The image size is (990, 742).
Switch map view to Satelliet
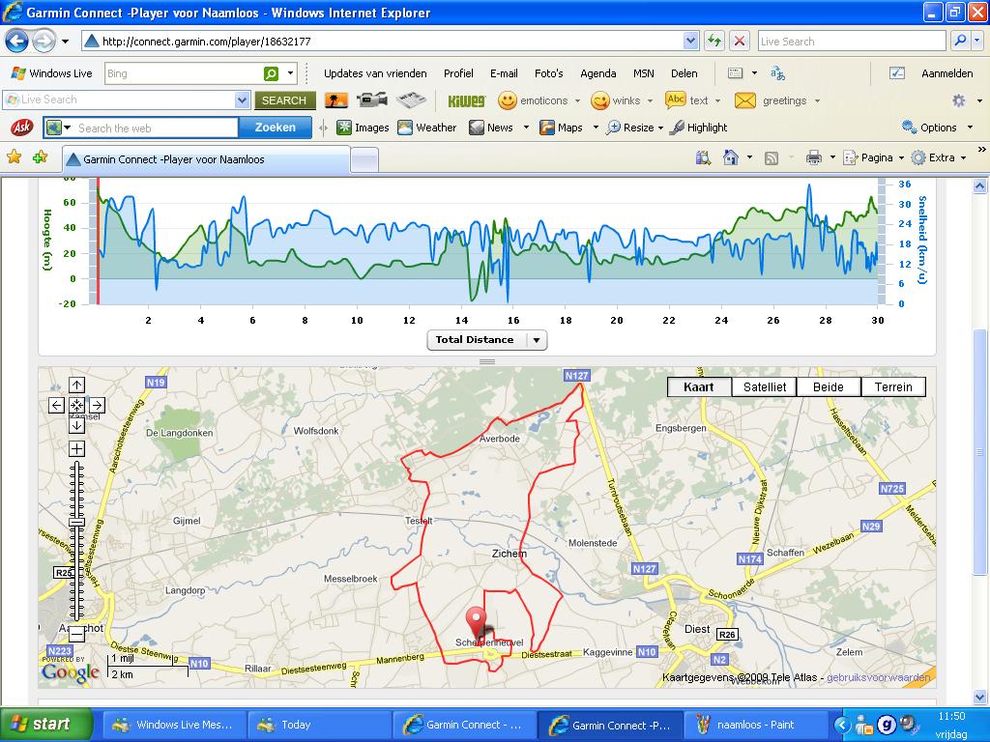coord(765,386)
